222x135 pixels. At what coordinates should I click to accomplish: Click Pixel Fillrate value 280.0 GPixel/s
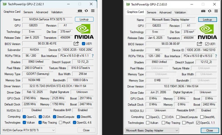pos(34,68)
